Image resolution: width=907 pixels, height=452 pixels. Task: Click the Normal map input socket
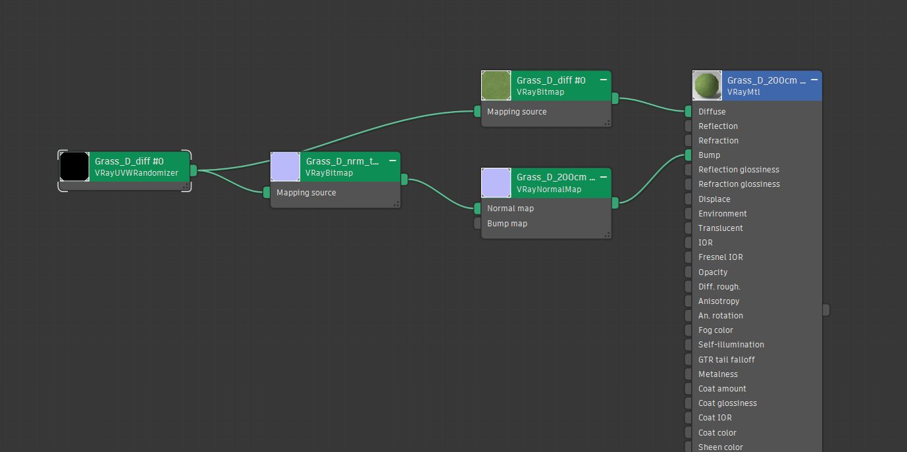[x=477, y=208]
